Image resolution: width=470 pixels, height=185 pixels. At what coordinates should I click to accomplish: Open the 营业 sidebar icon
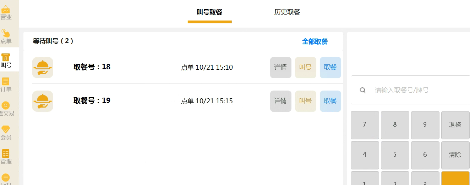pyautogui.click(x=6, y=11)
